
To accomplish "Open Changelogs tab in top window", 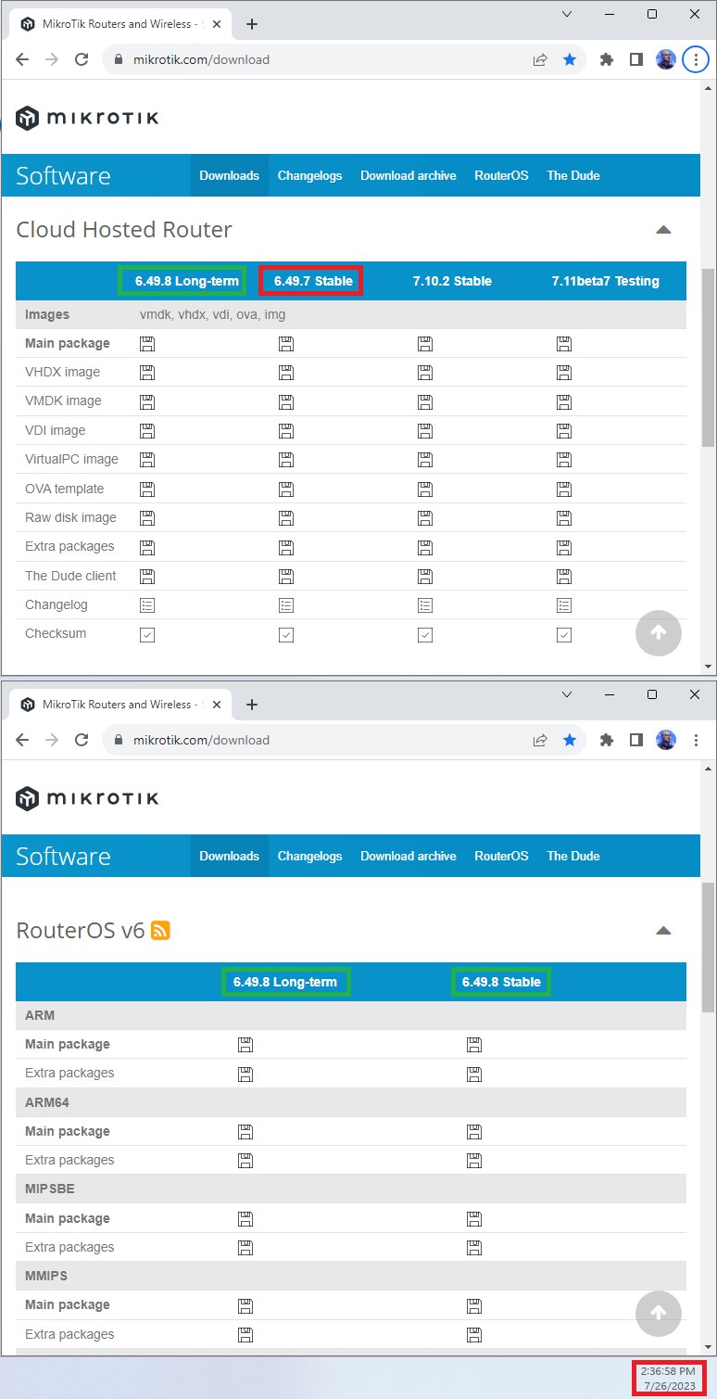I will click(309, 175).
